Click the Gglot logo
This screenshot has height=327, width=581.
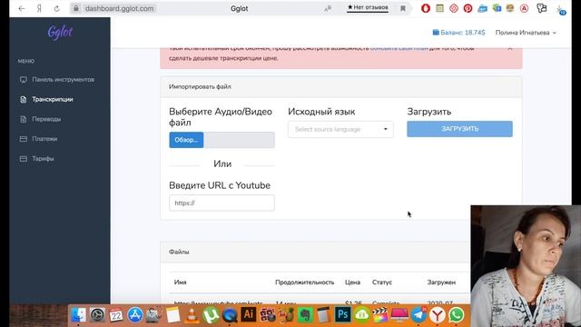(x=60, y=33)
